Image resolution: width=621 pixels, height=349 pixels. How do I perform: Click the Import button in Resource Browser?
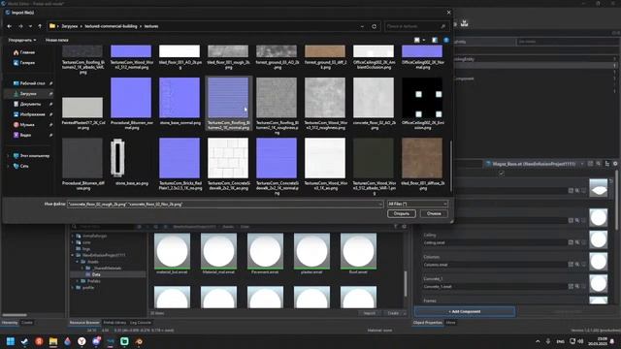[369, 313]
